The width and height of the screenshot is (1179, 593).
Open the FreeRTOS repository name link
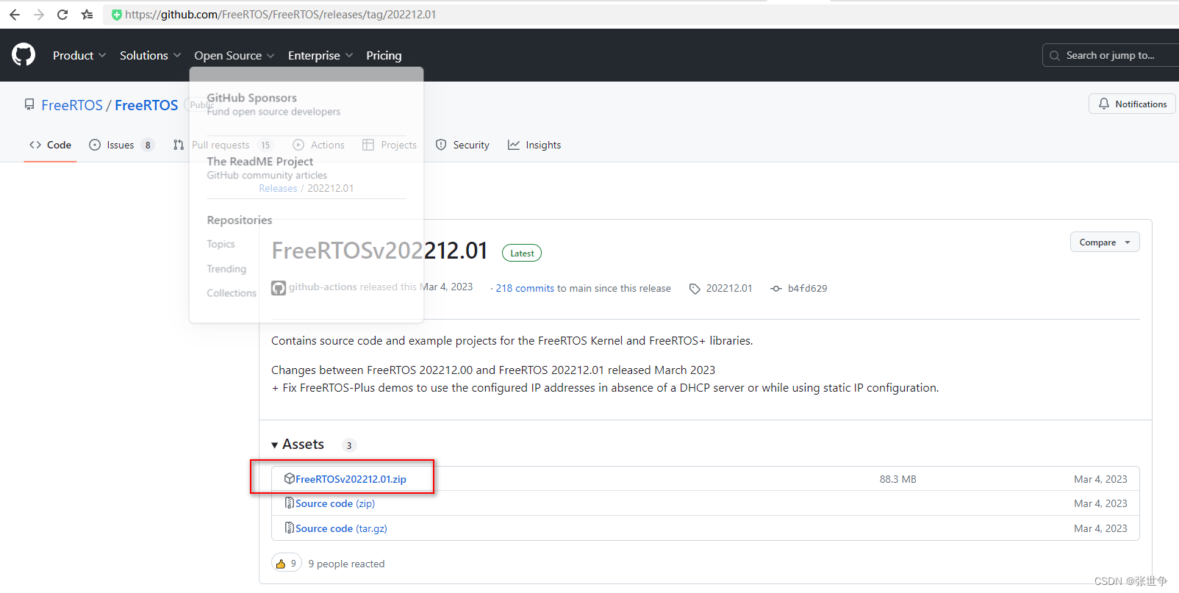tap(146, 105)
